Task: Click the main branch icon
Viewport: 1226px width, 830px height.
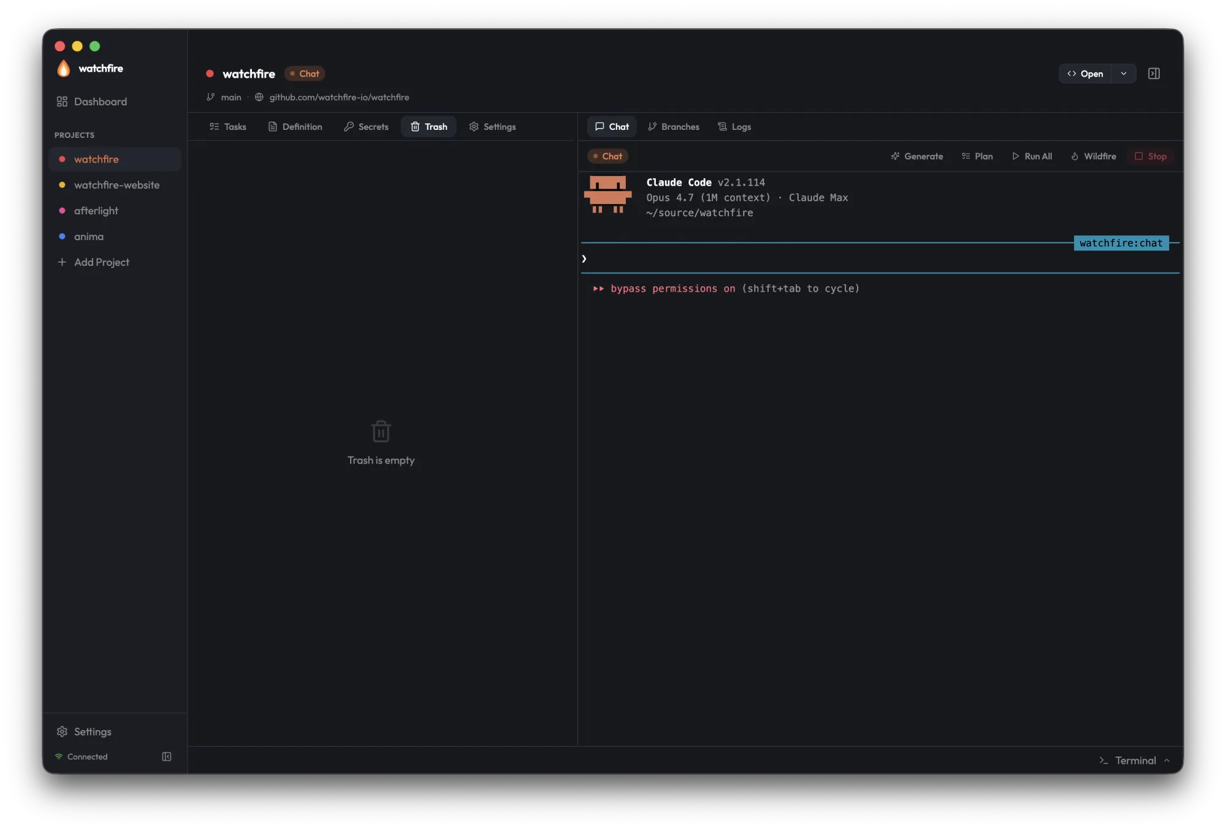Action: (211, 97)
